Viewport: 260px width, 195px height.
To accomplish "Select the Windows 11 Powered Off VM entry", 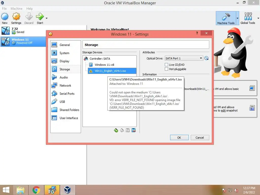I will tap(23, 41).
